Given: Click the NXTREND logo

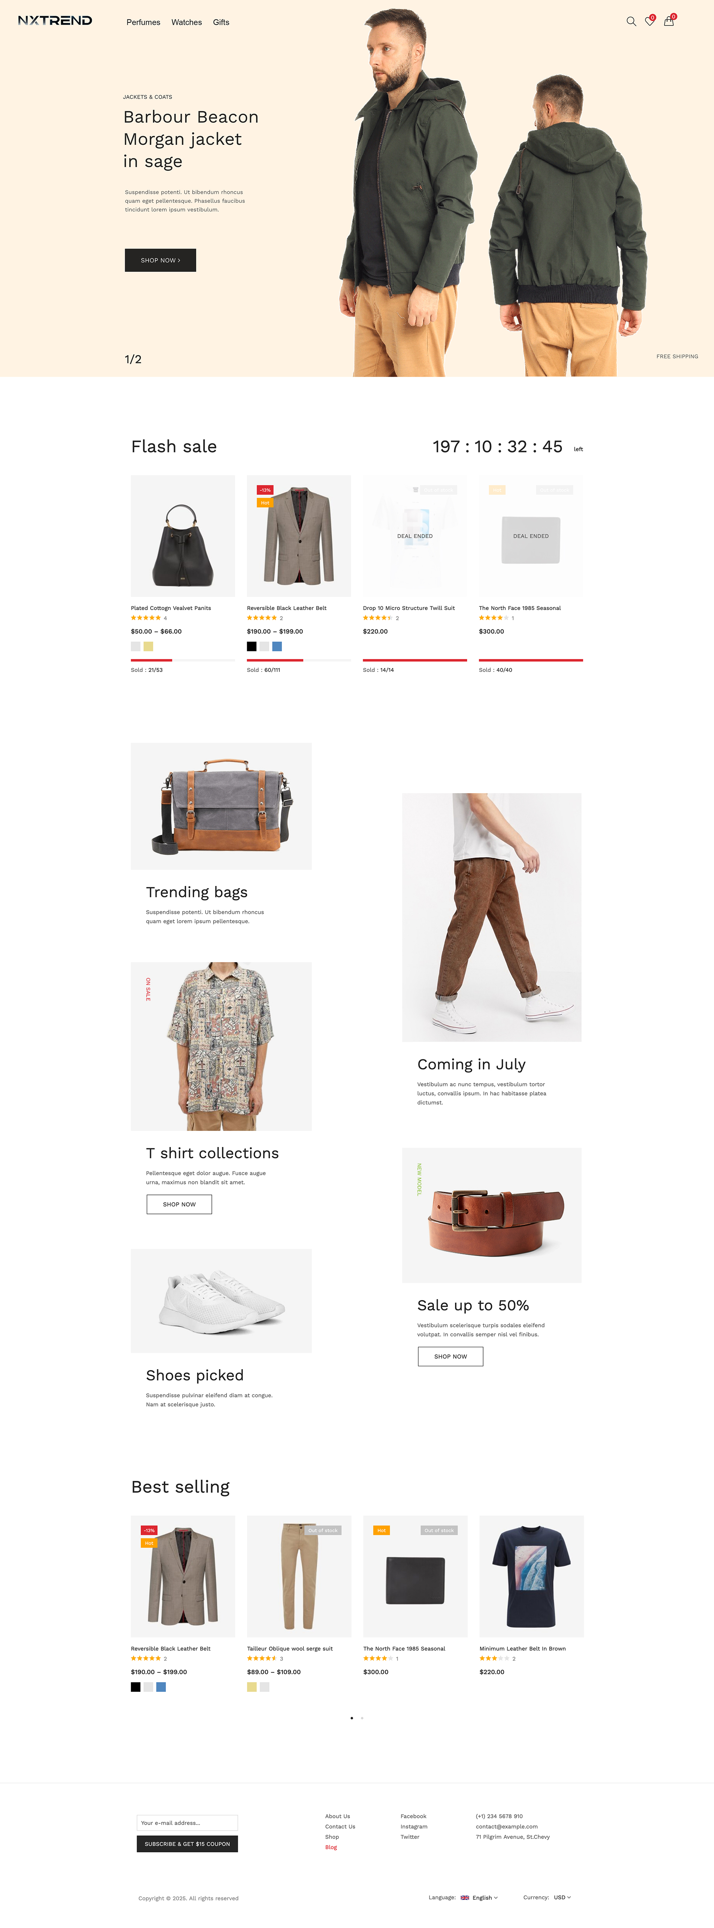Looking at the screenshot, I should click(x=55, y=20).
